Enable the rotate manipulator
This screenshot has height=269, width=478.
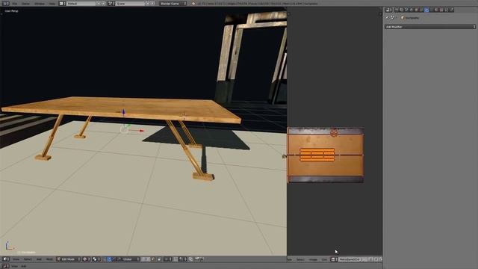114,259
